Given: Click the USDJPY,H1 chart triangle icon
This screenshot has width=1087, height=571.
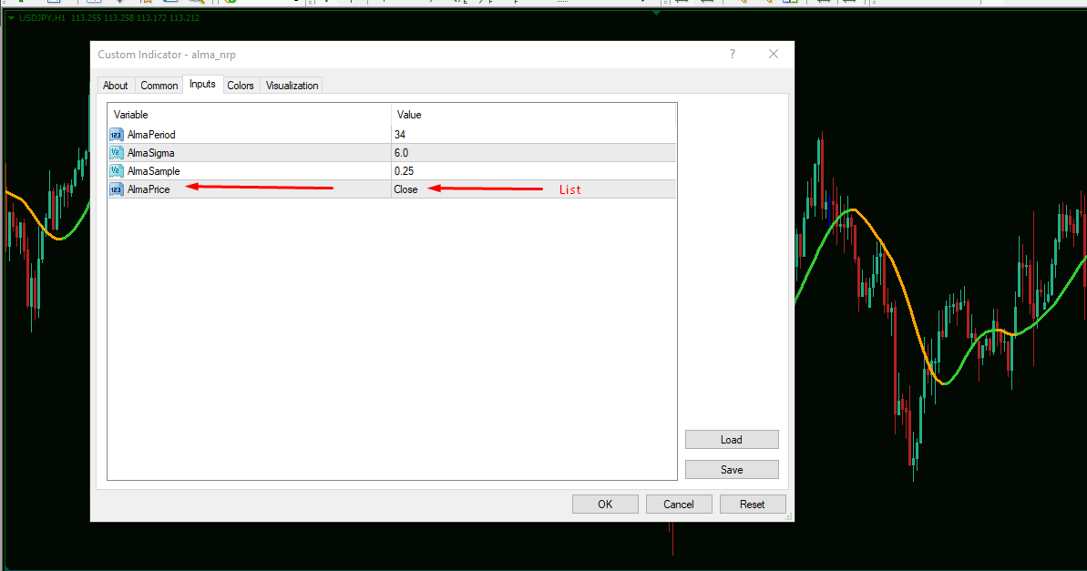Looking at the screenshot, I should tap(11, 18).
